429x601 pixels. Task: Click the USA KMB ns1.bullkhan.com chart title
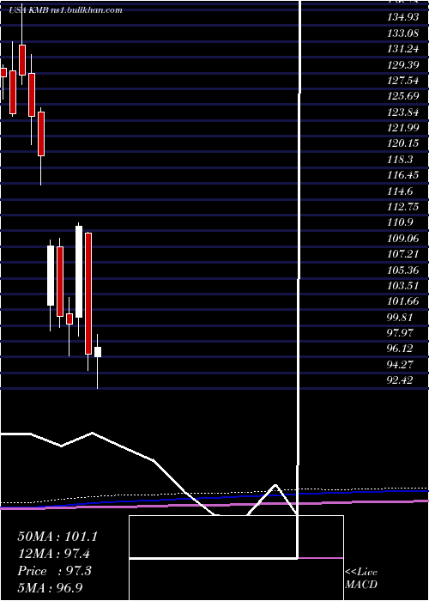tap(65, 10)
